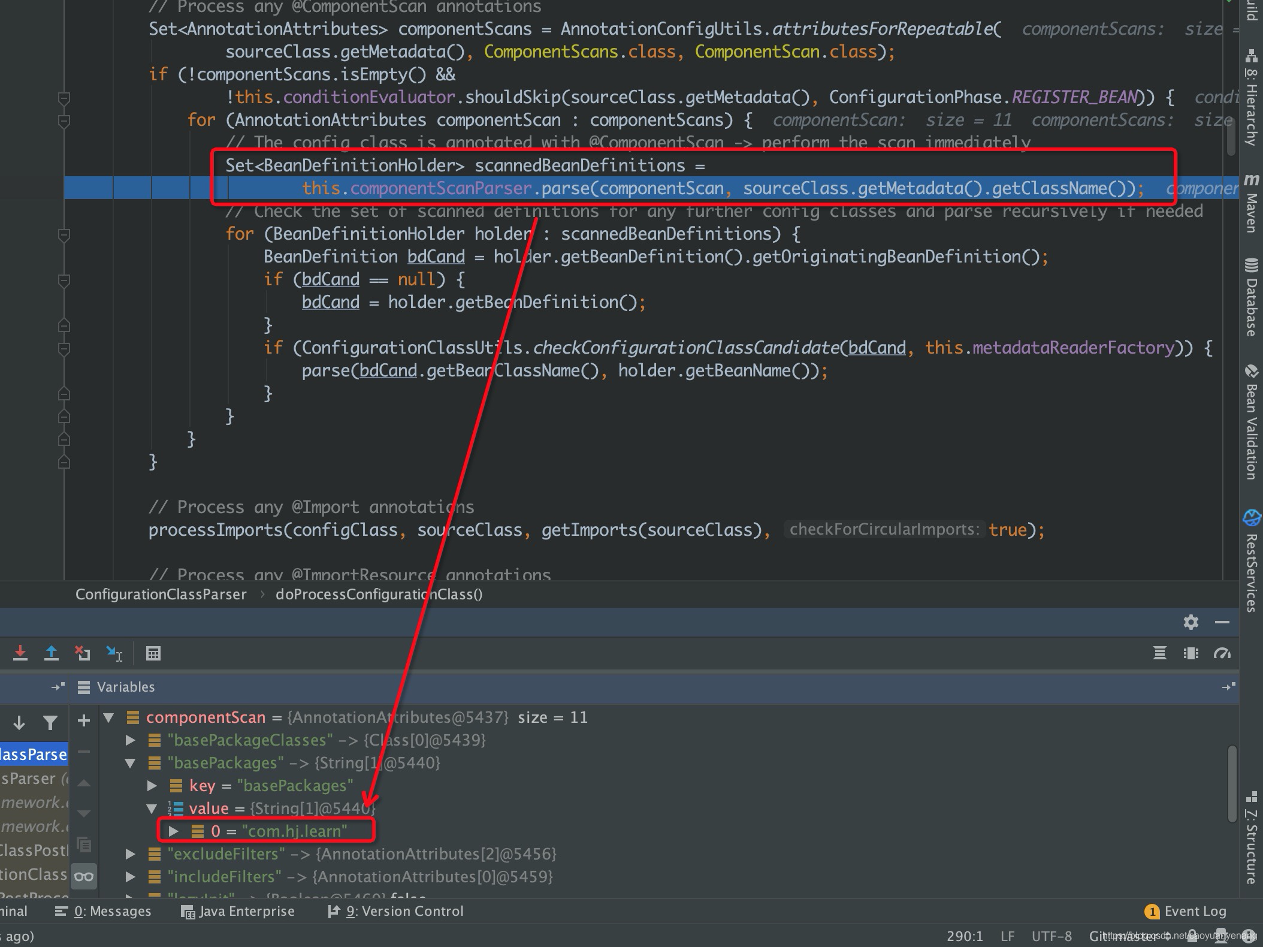1263x947 pixels.
Task: Click the remove watch minus icon
Action: point(84,752)
